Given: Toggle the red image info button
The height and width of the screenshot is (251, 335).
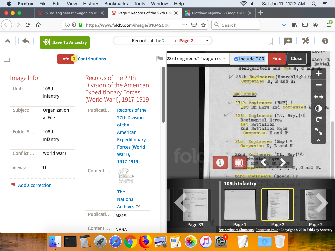Looking at the screenshot, I should coord(220,162).
